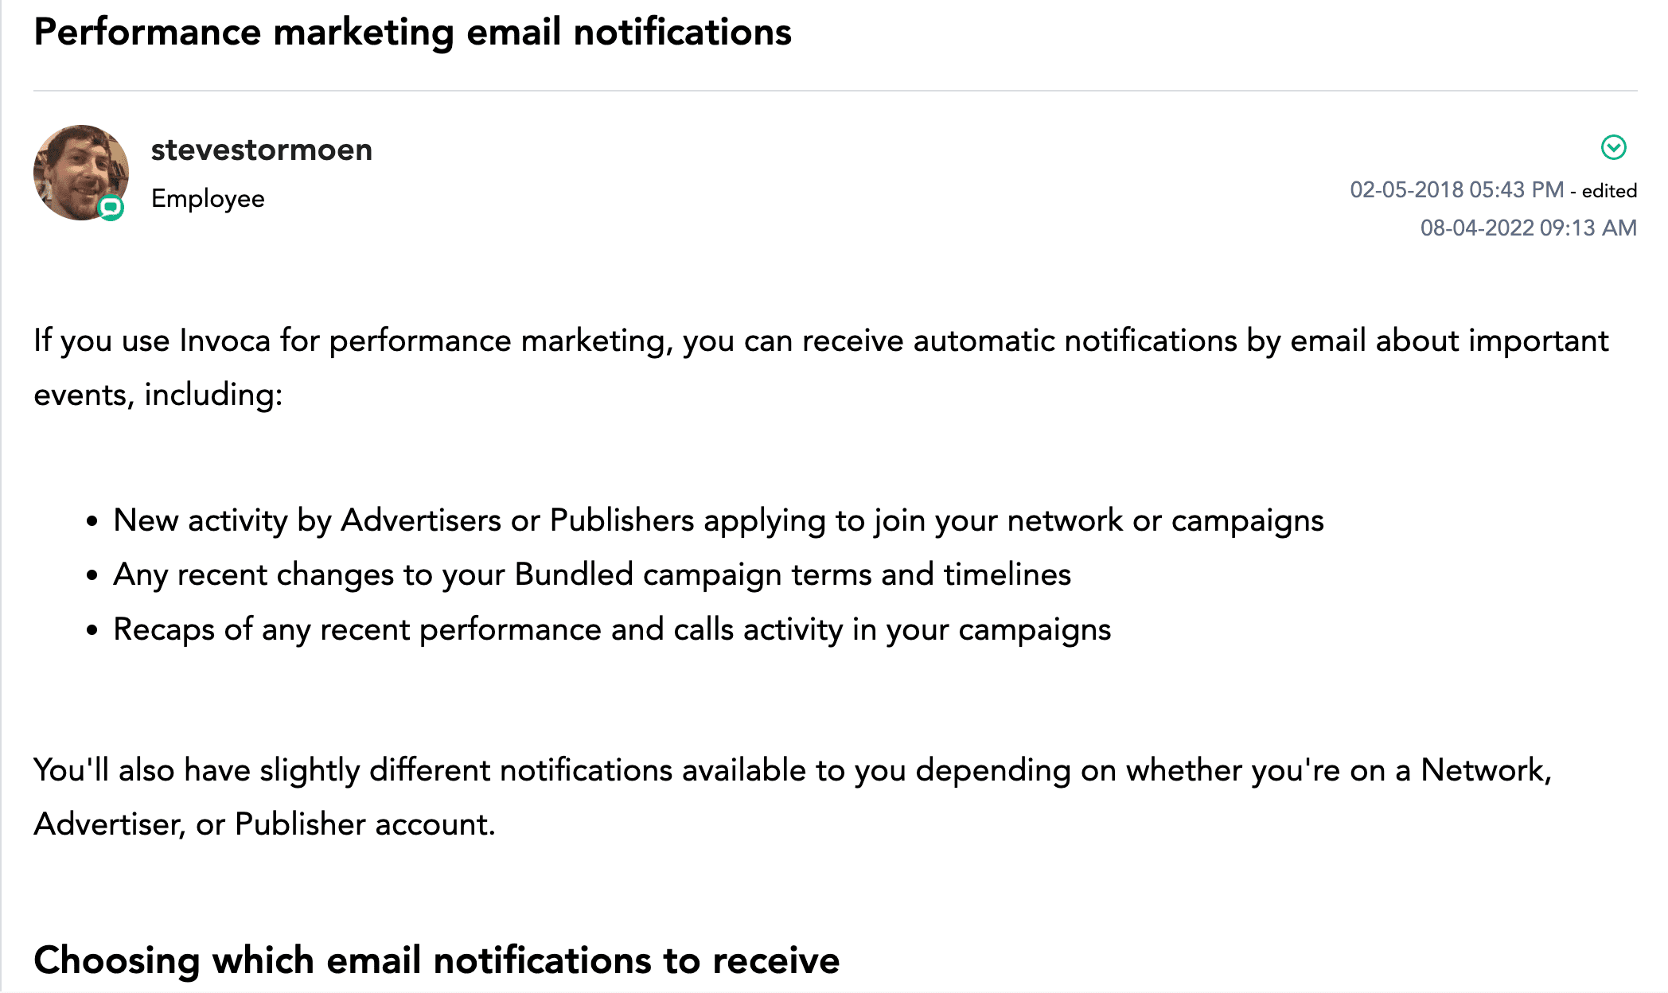The height and width of the screenshot is (993, 1668).
Task: Click the green chat bubble badge on avatar
Action: pyautogui.click(x=111, y=209)
